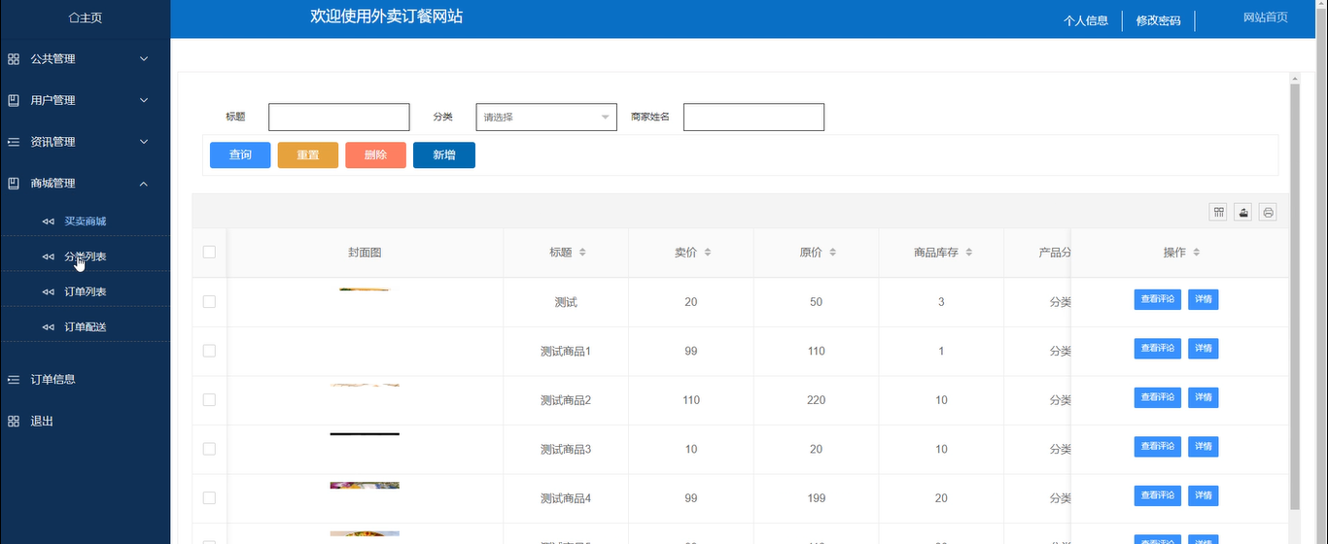This screenshot has height=544, width=1328.
Task: Click the 订单信息 list icon
Action: (14, 379)
